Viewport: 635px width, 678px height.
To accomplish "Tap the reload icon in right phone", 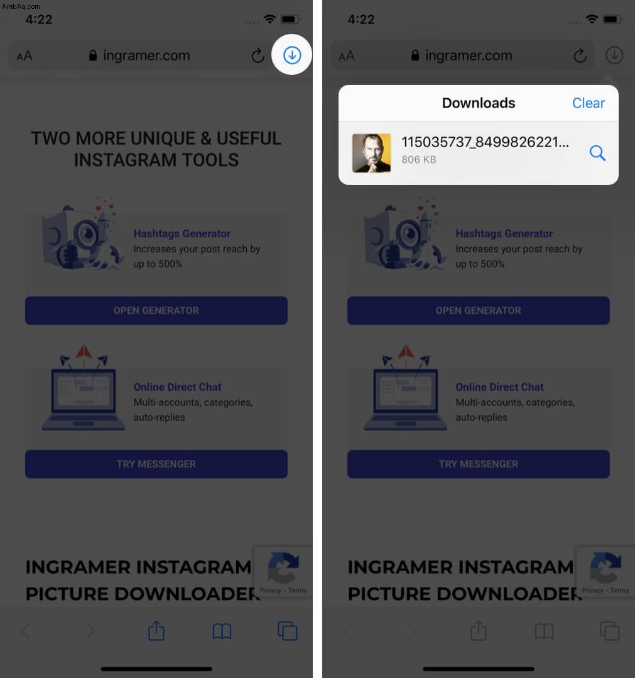I will tap(580, 55).
